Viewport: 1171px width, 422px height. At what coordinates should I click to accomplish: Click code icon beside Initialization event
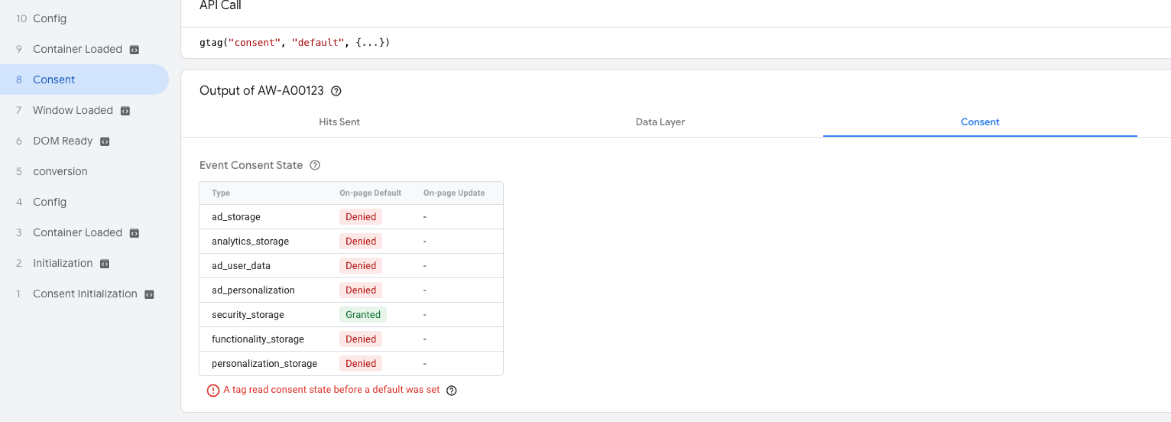point(105,264)
